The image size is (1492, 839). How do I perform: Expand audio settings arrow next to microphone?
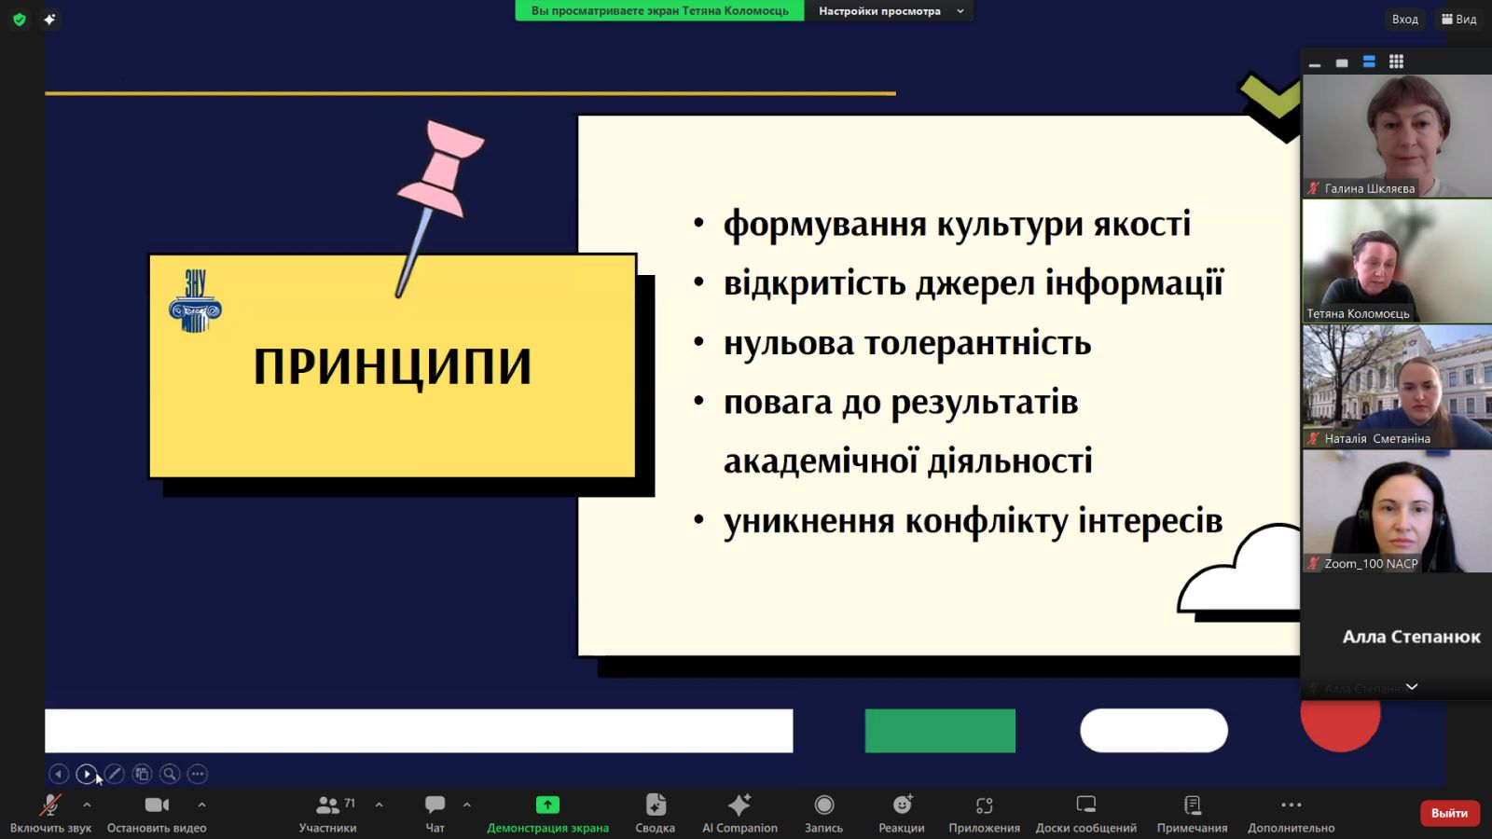(87, 804)
